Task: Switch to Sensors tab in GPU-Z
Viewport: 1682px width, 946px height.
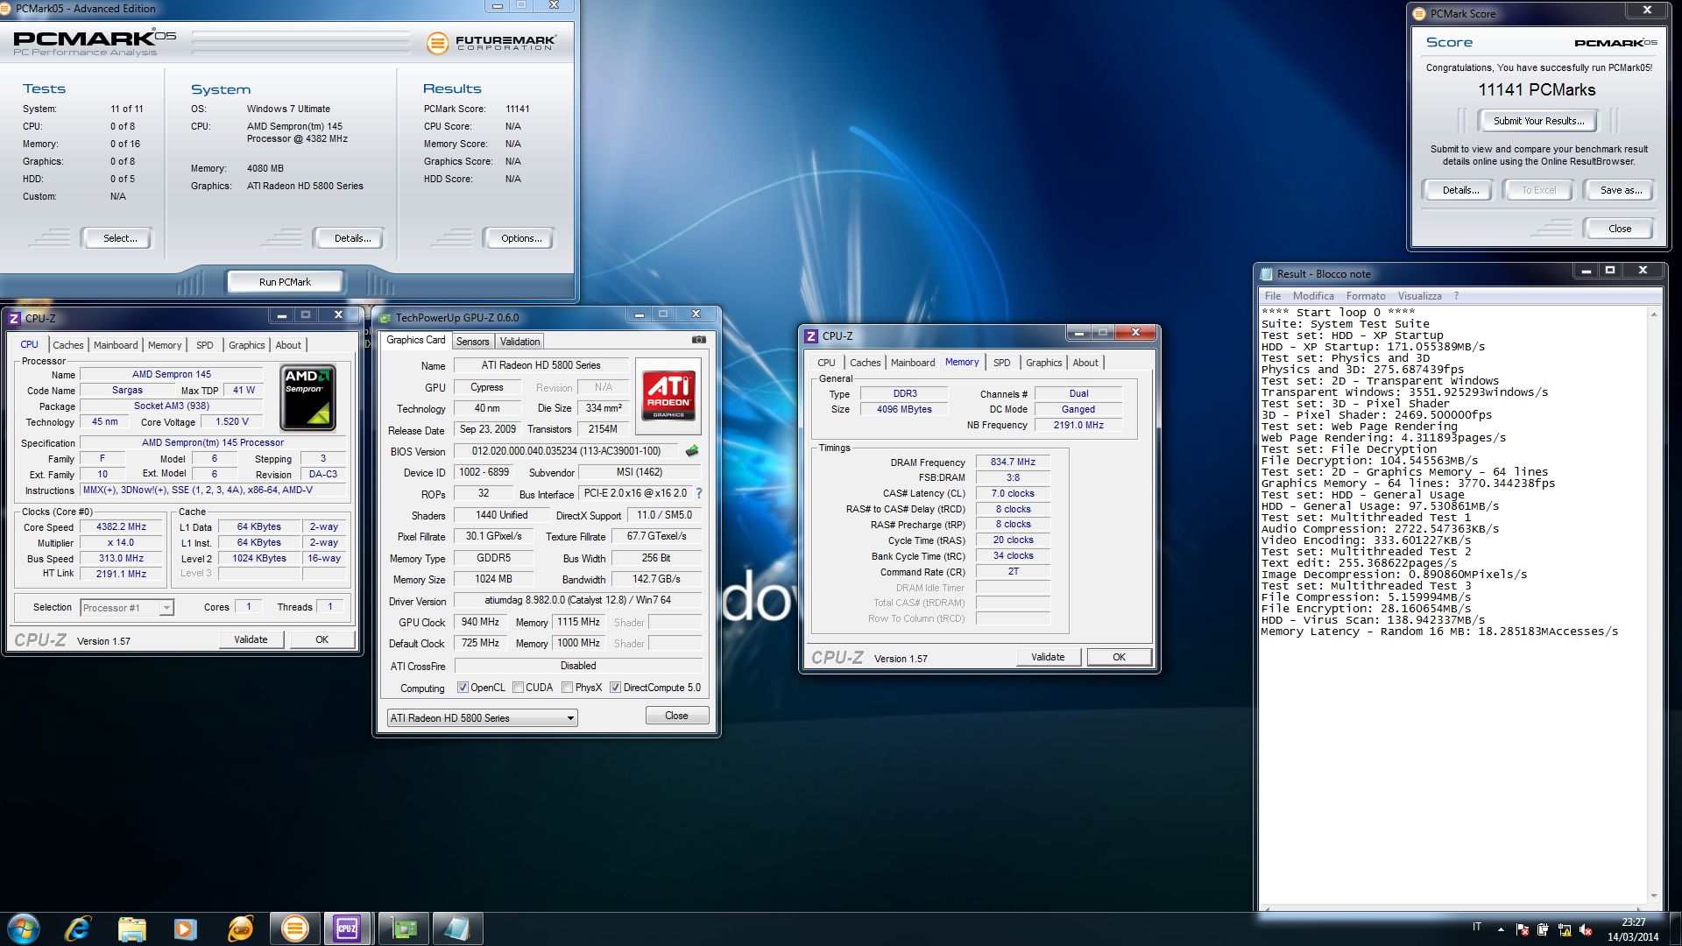Action: (472, 342)
